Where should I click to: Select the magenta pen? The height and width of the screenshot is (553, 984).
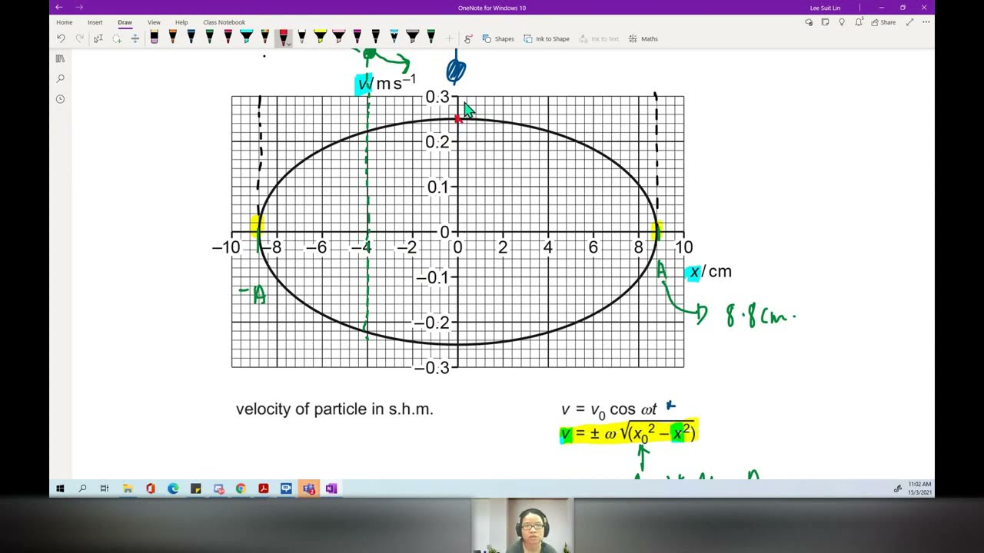[357, 37]
